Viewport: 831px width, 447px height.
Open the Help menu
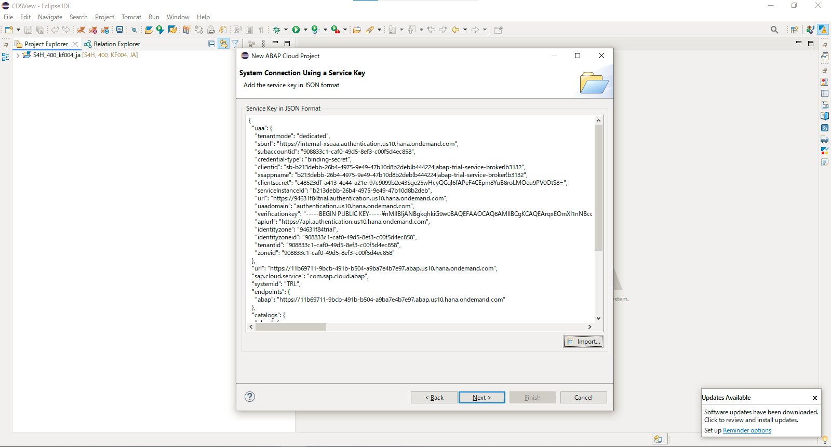point(203,17)
